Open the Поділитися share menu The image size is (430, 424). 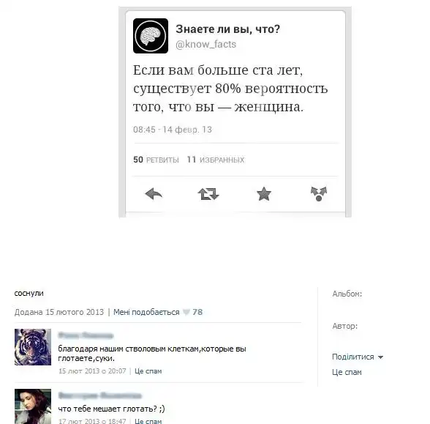[353, 357]
